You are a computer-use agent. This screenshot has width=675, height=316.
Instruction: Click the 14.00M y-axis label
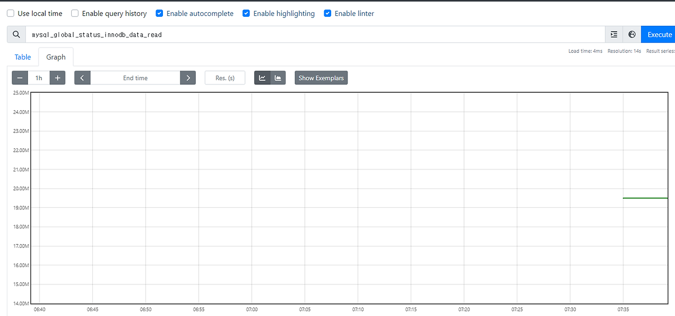click(21, 303)
